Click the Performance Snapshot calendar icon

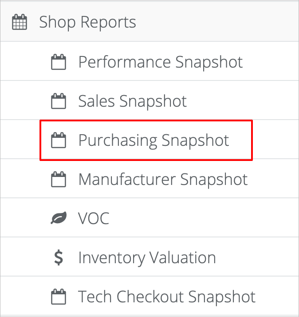point(59,62)
